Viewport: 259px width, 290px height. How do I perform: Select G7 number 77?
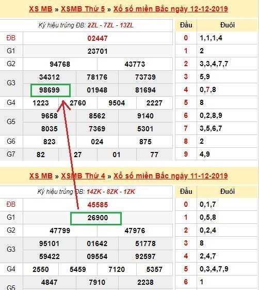154,155
